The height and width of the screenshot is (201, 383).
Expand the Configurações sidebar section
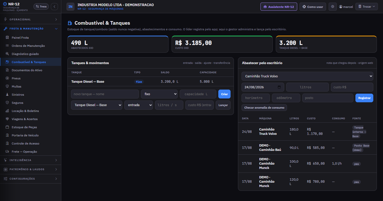[31, 179]
